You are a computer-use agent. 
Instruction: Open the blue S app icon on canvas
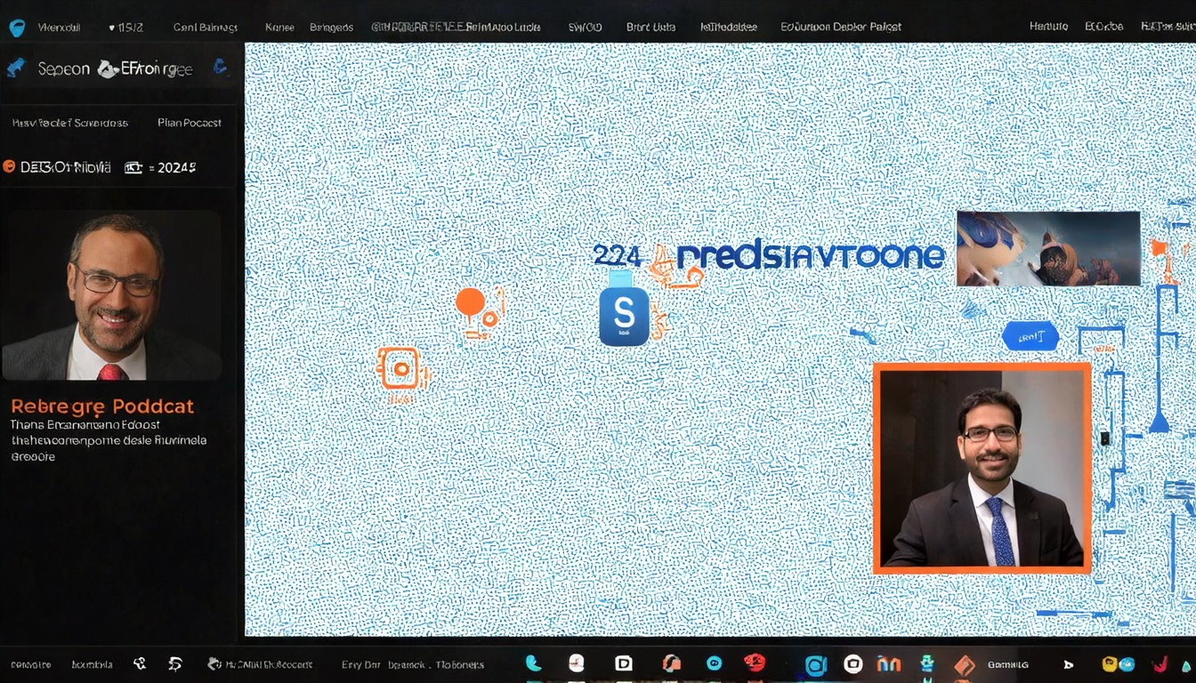pos(624,316)
